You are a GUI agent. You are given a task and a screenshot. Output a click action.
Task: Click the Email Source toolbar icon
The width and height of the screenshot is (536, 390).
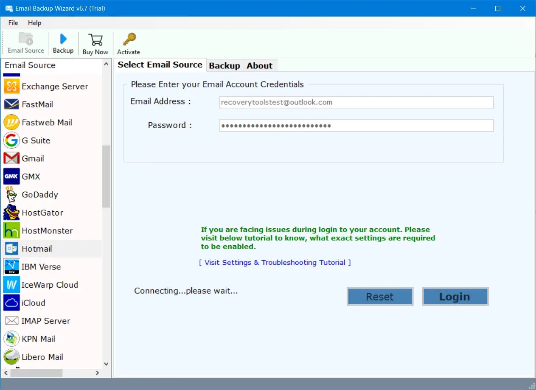[26, 39]
